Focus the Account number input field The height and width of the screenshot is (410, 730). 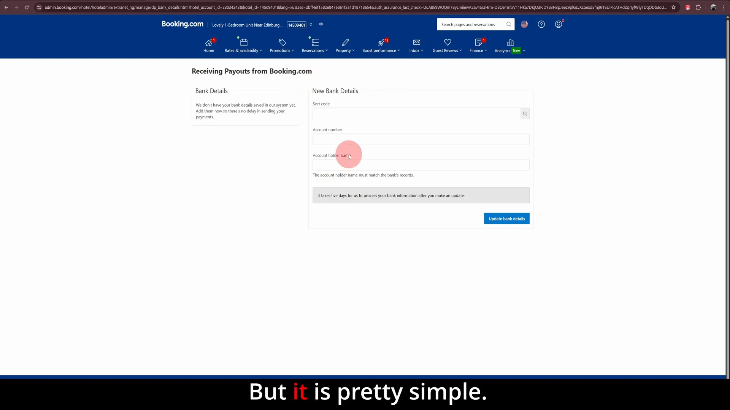[421, 139]
